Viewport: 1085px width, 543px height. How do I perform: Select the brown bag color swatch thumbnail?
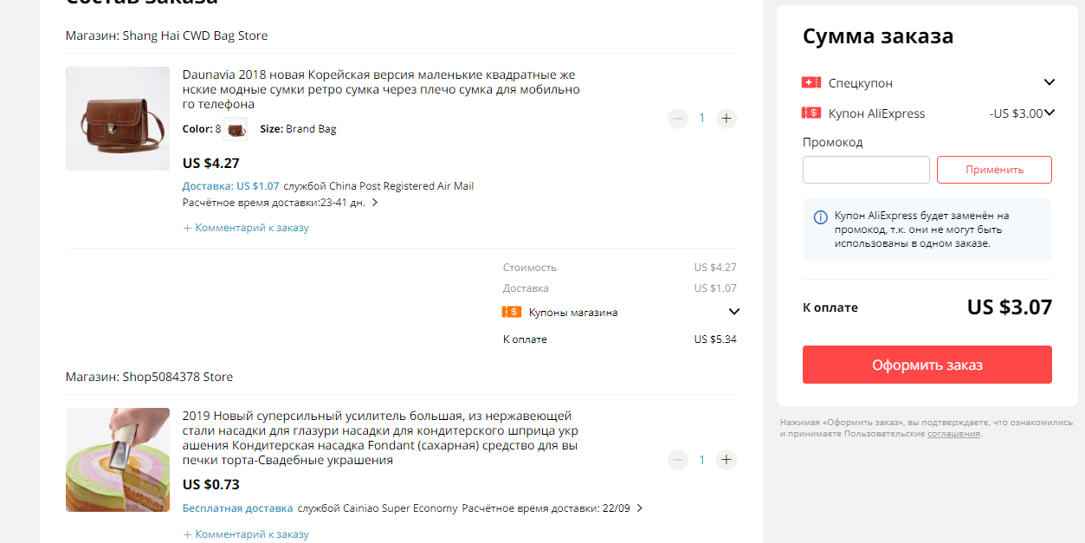coord(236,129)
